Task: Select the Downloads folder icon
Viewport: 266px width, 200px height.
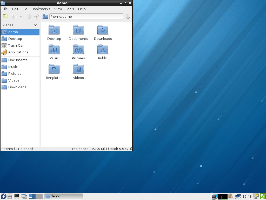Action: click(x=103, y=30)
